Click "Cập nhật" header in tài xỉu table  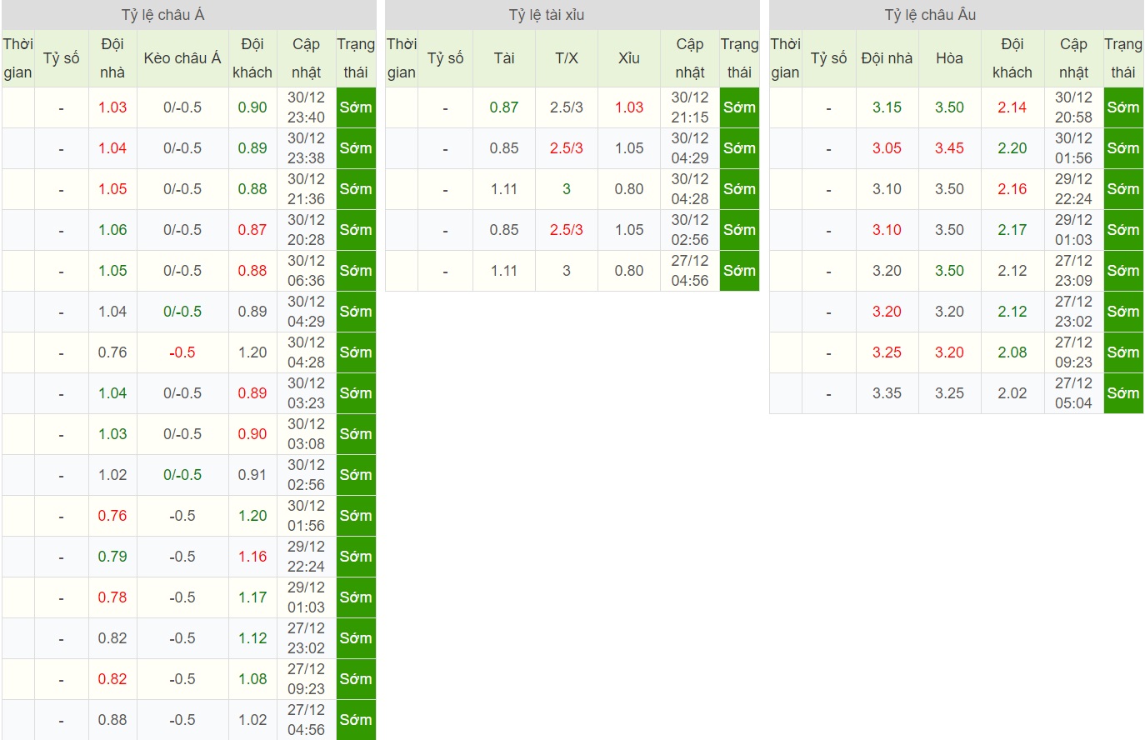[690, 58]
